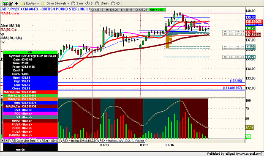Switch chart to 5 interval
The image size is (264, 156).
(x=89, y=3)
